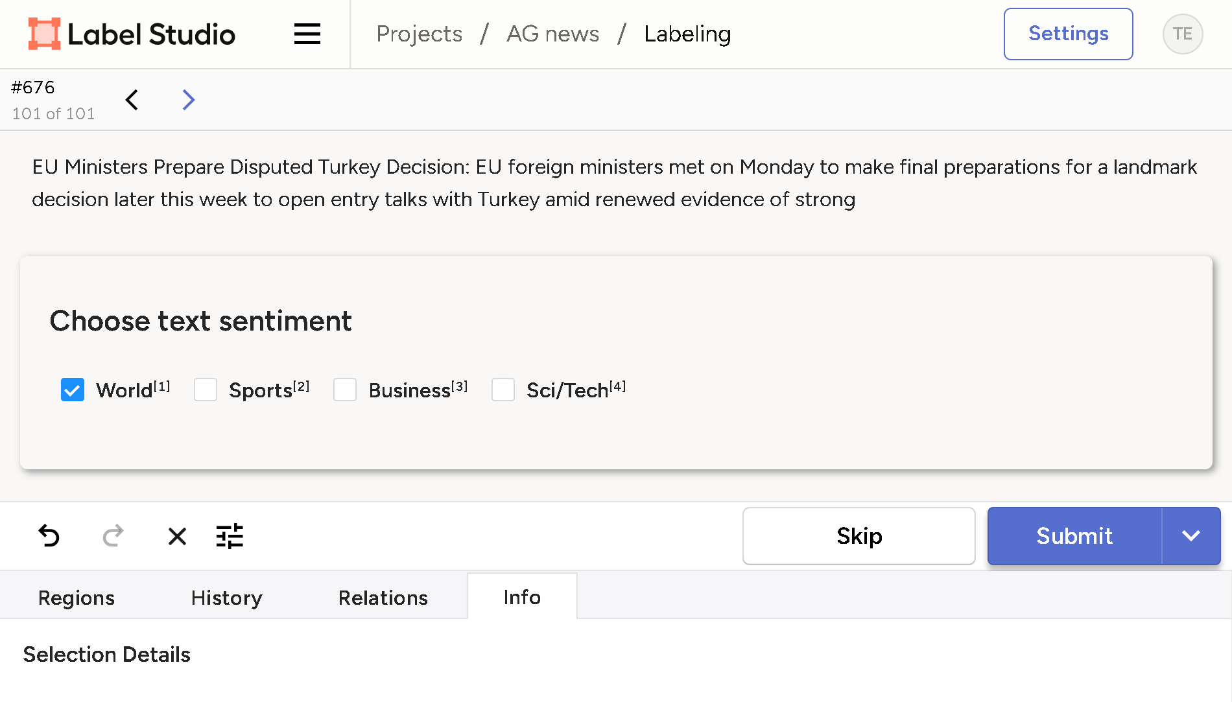
Task: Reset annotation with the X icon
Action: pos(177,536)
